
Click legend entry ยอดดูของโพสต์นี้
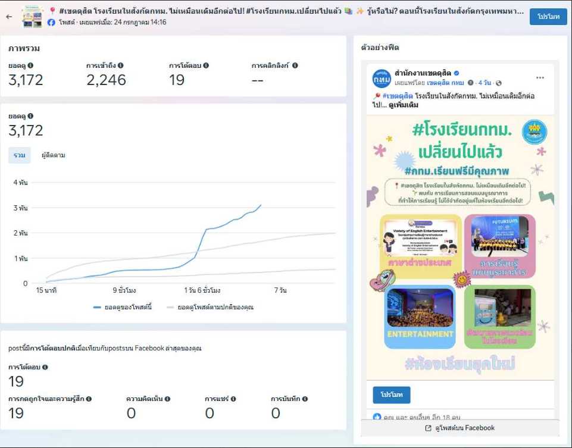123,308
